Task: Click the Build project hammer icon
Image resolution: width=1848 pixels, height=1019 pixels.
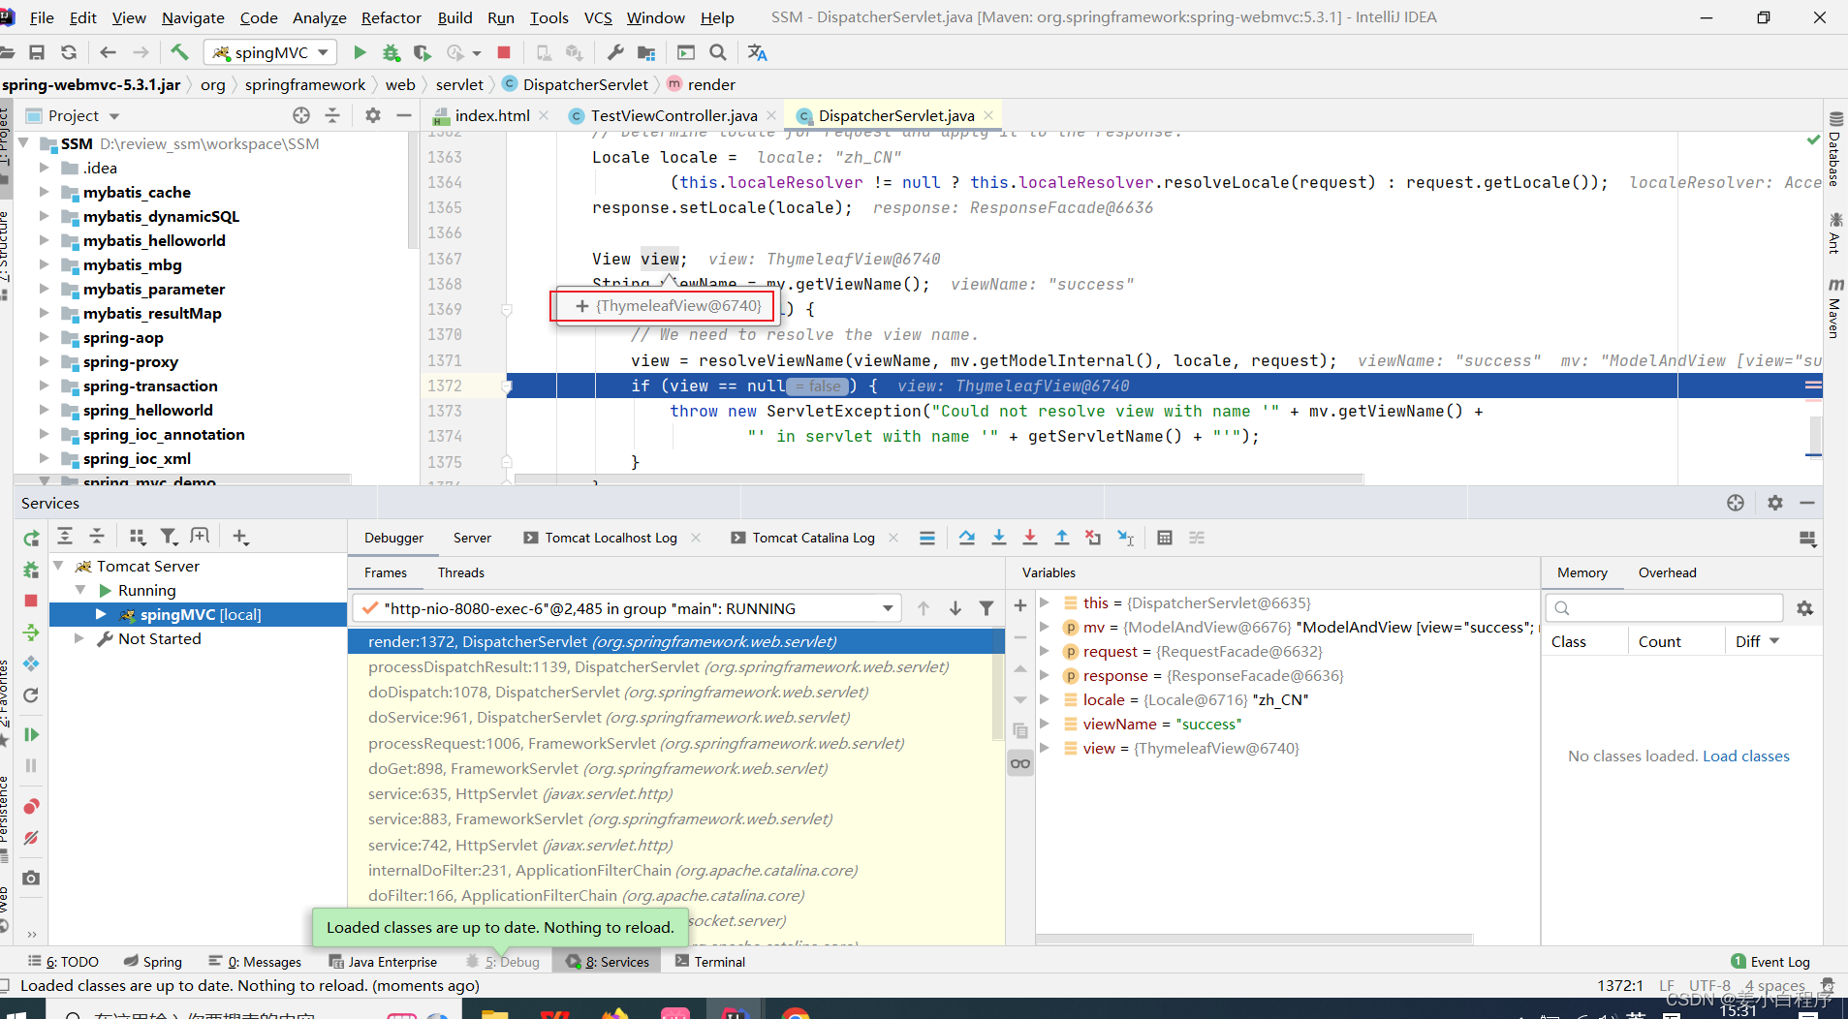Action: 179,52
